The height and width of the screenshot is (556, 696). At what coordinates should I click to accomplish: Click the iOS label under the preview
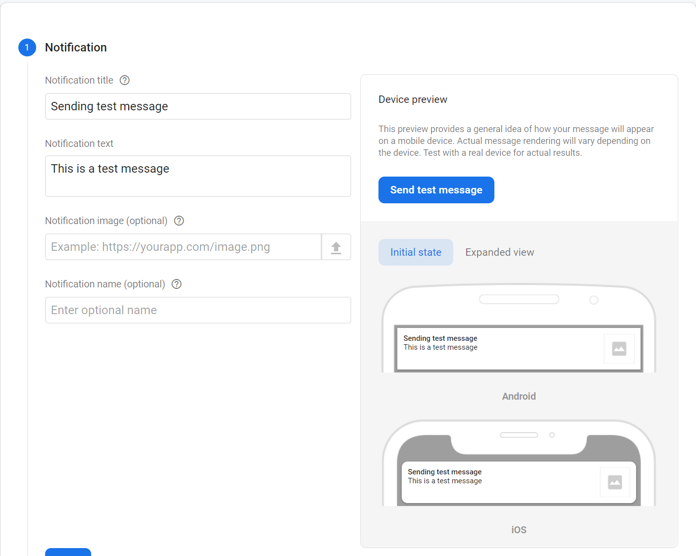(519, 530)
